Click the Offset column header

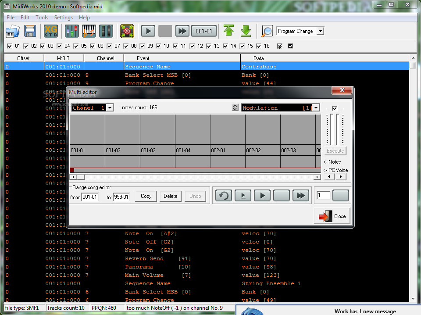coord(24,58)
